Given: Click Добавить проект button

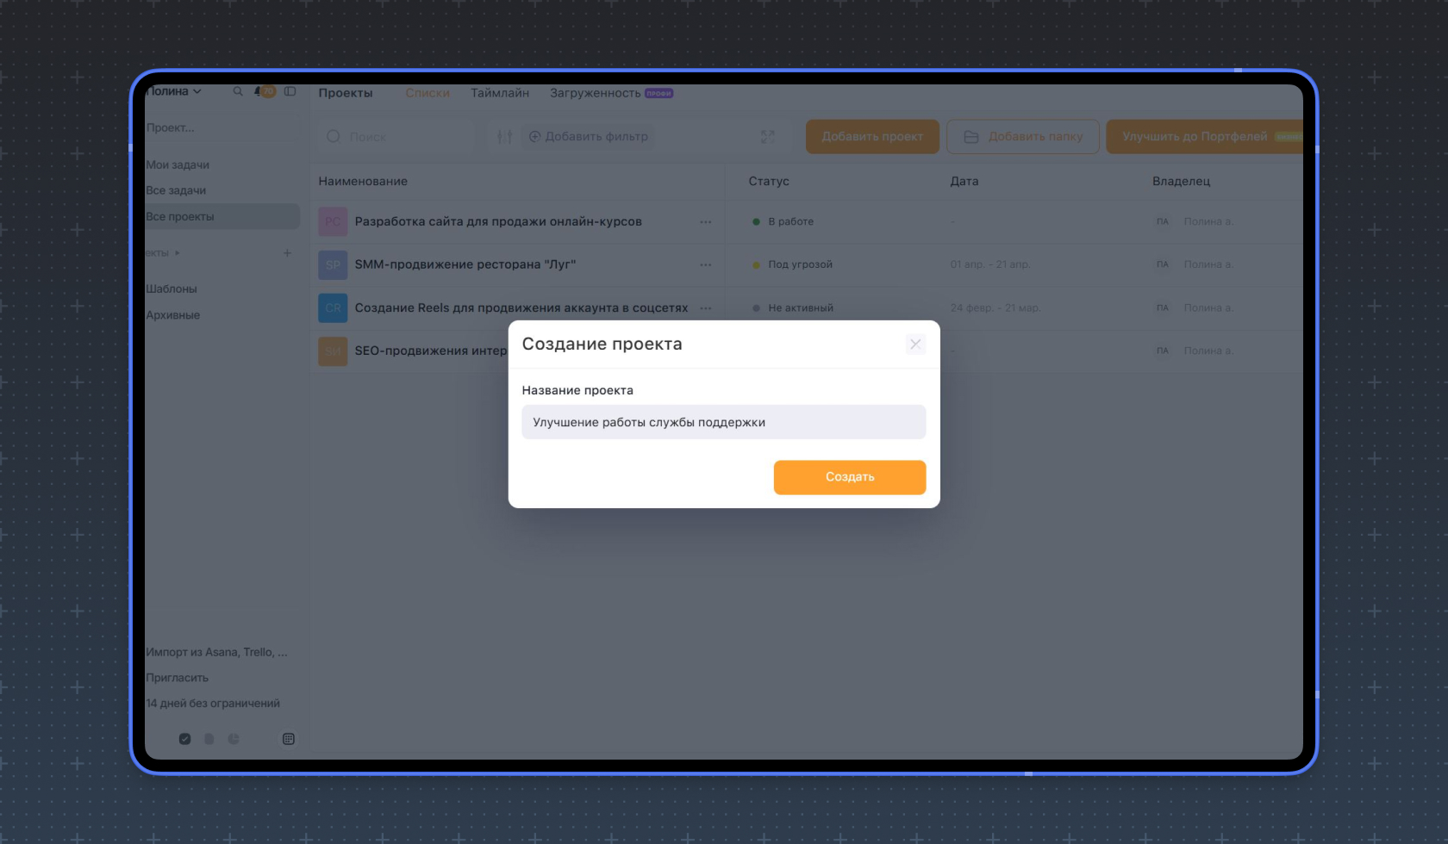Looking at the screenshot, I should click(x=872, y=136).
